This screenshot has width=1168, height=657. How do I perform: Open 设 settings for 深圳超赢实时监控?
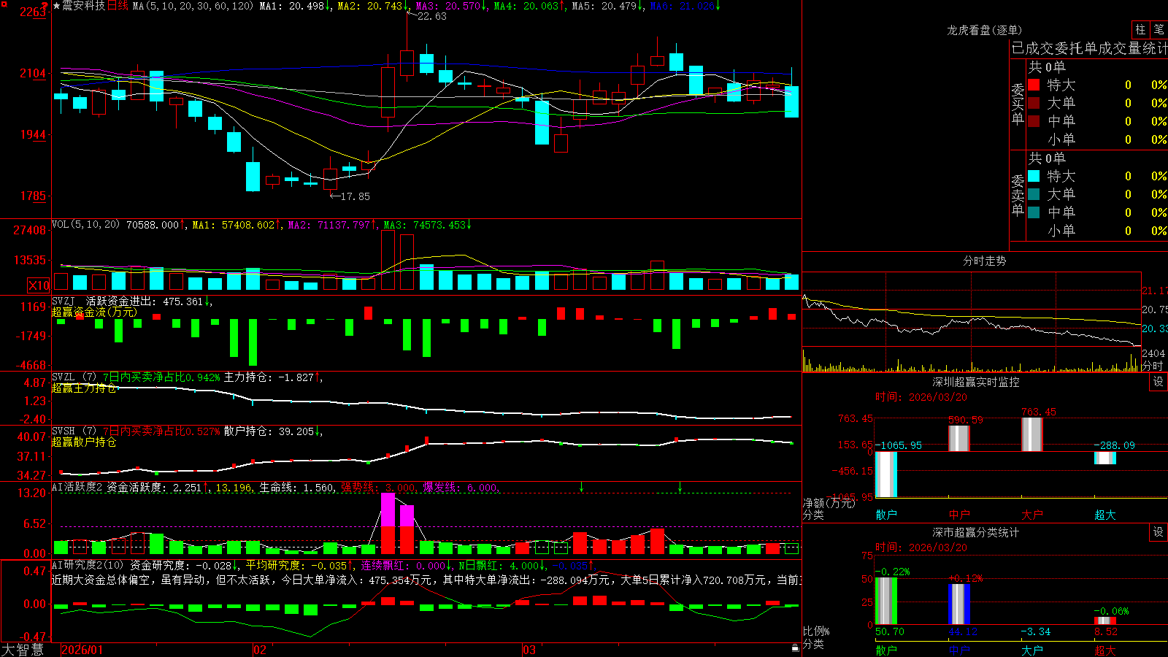[x=1159, y=382]
